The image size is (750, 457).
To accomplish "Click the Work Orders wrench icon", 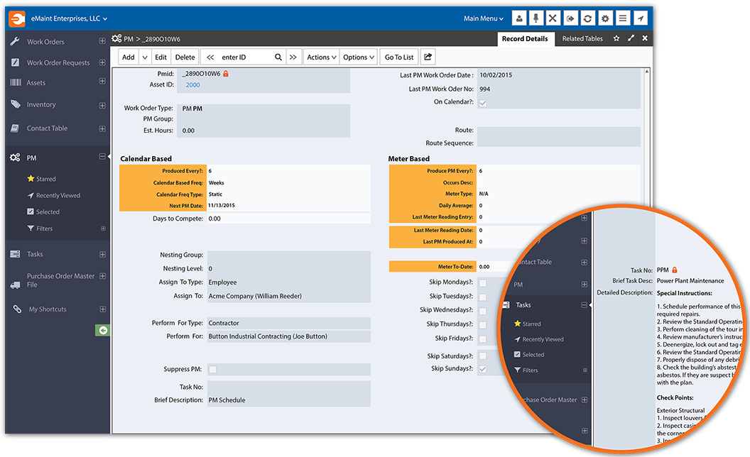I will pos(15,42).
